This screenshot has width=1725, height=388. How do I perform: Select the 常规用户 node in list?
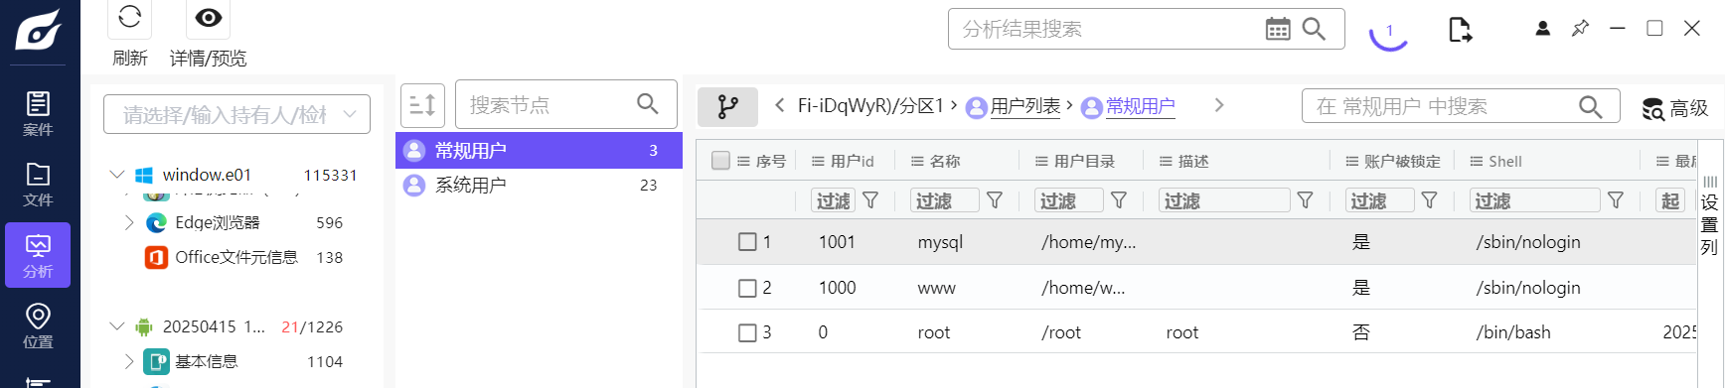[539, 150]
